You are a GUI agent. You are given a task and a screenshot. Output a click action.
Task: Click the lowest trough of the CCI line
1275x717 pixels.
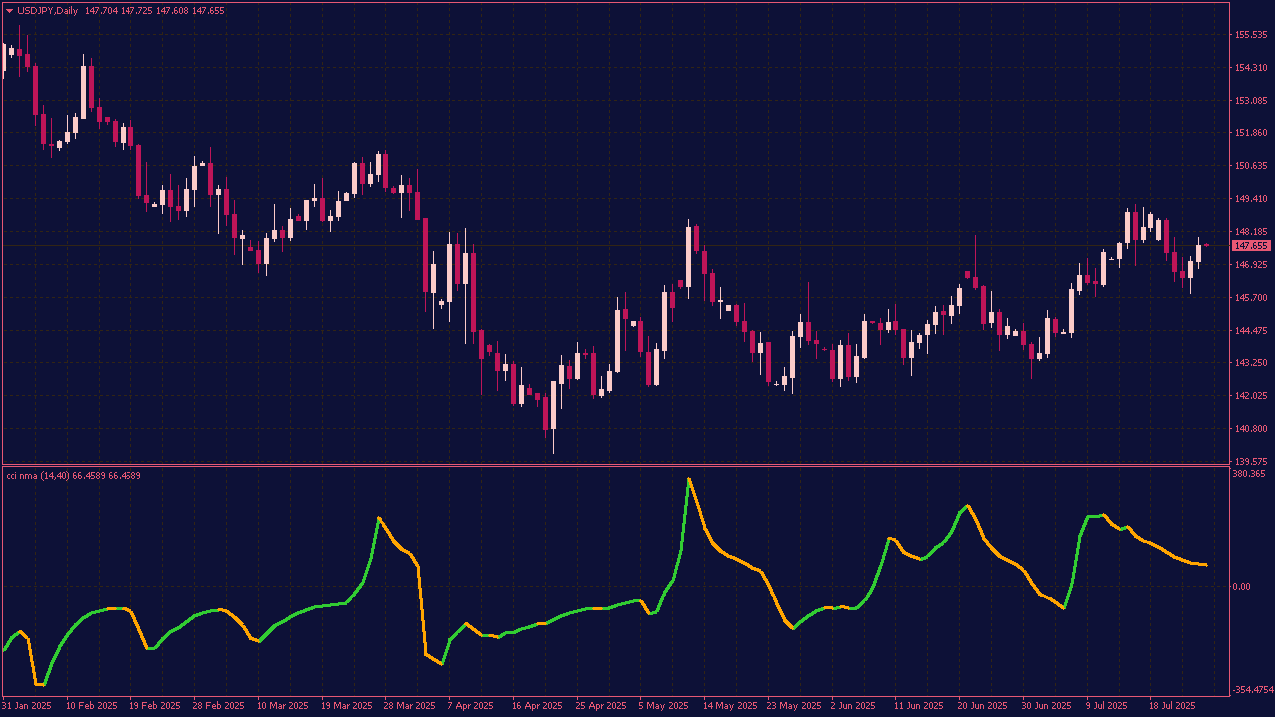(x=40, y=684)
